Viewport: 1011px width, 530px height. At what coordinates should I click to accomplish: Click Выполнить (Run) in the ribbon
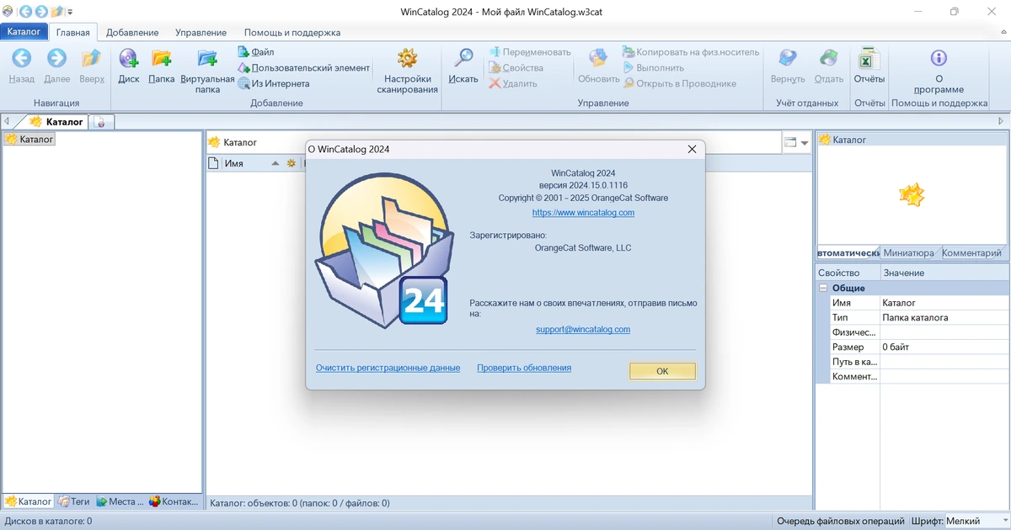point(654,67)
